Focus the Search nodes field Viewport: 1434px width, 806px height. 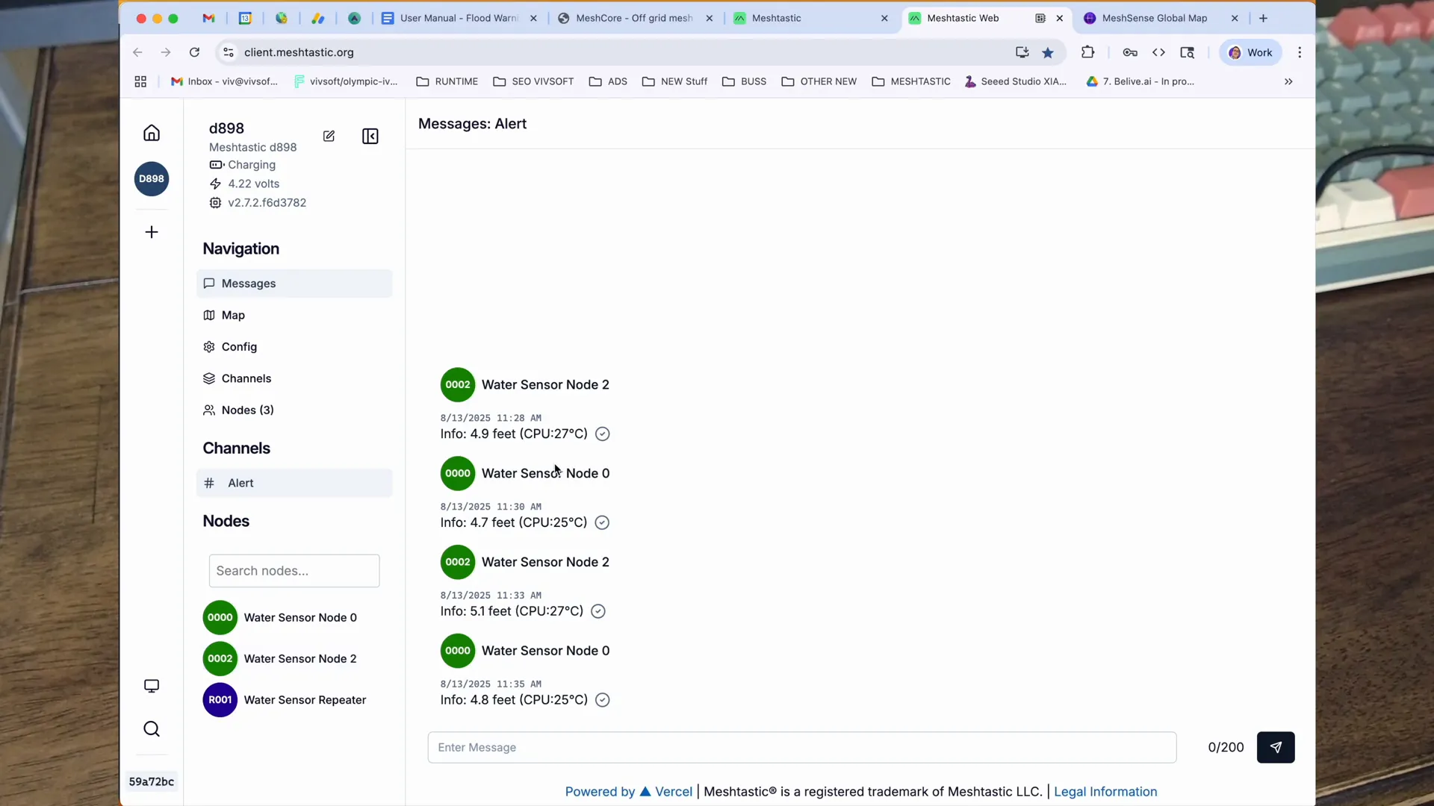294,571
